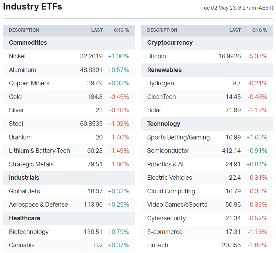Click the Bitcoin ETF link
Viewport: 276px width, 253px height.
click(x=157, y=56)
